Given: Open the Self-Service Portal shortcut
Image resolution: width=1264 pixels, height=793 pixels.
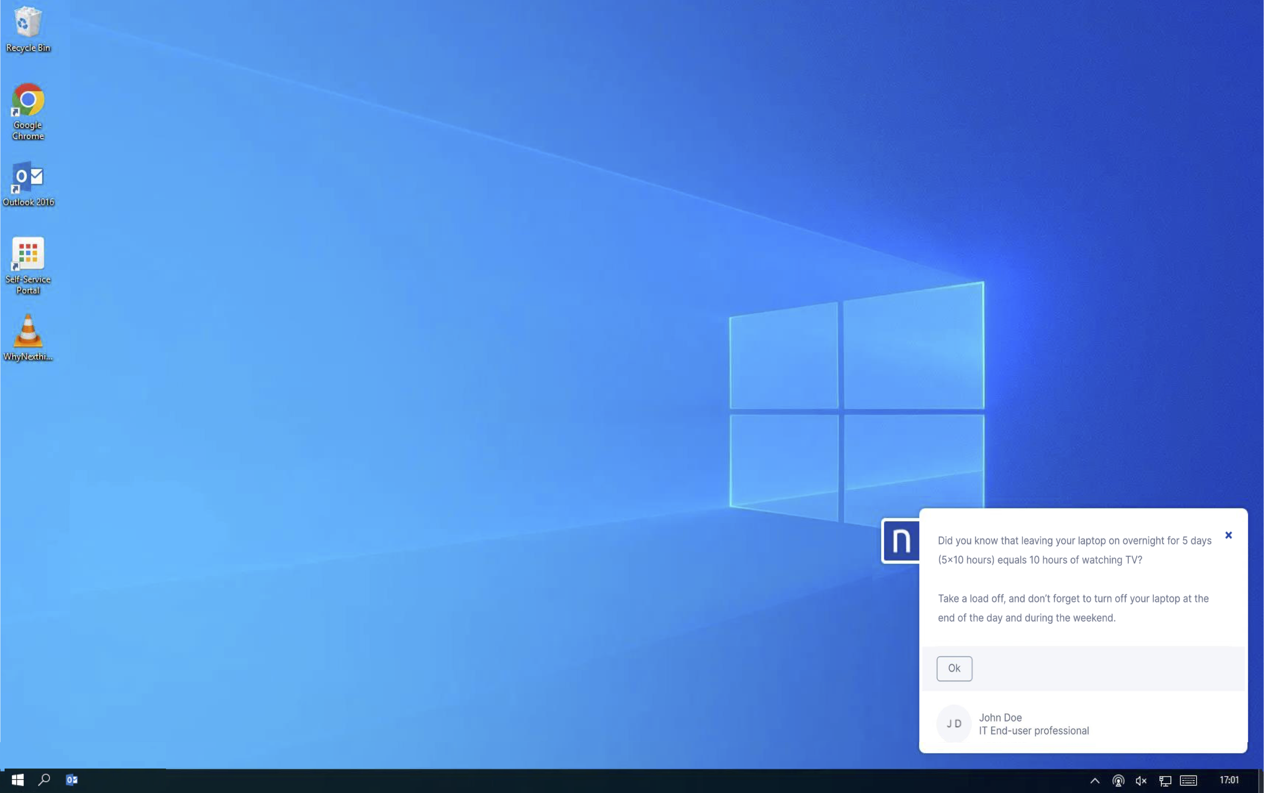Looking at the screenshot, I should (x=28, y=254).
